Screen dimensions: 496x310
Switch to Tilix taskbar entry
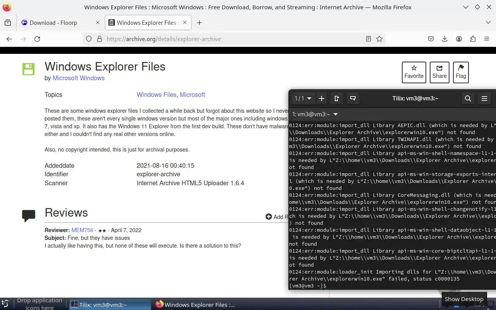[x=110, y=305]
